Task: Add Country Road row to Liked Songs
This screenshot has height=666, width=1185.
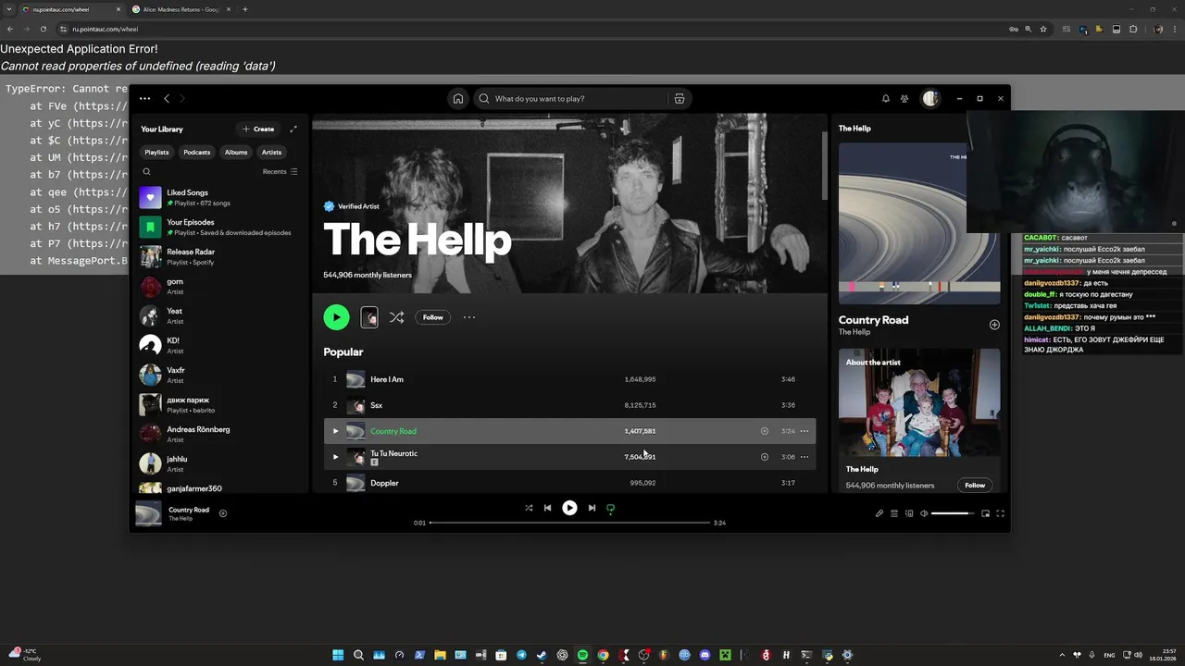Action: (x=765, y=431)
